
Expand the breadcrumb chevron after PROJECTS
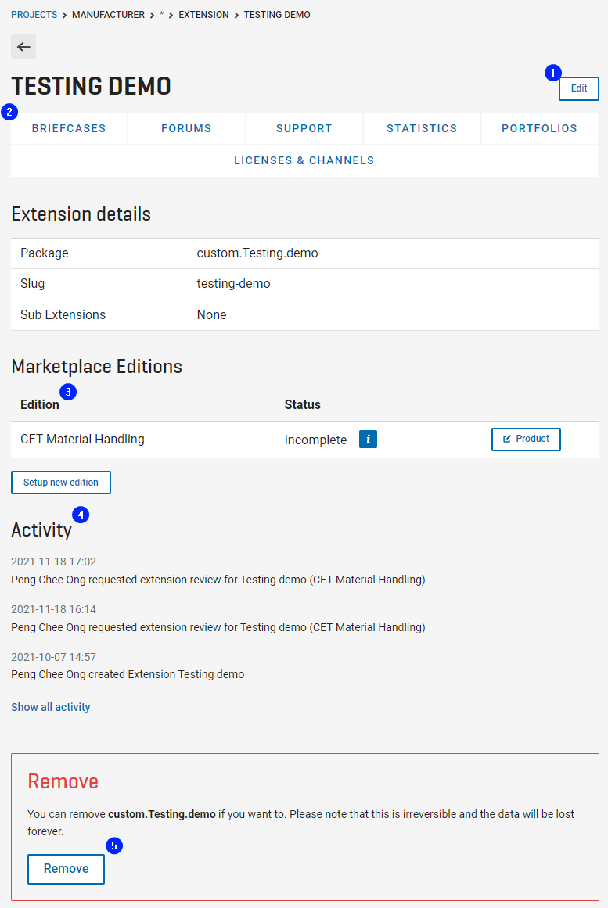66,14
